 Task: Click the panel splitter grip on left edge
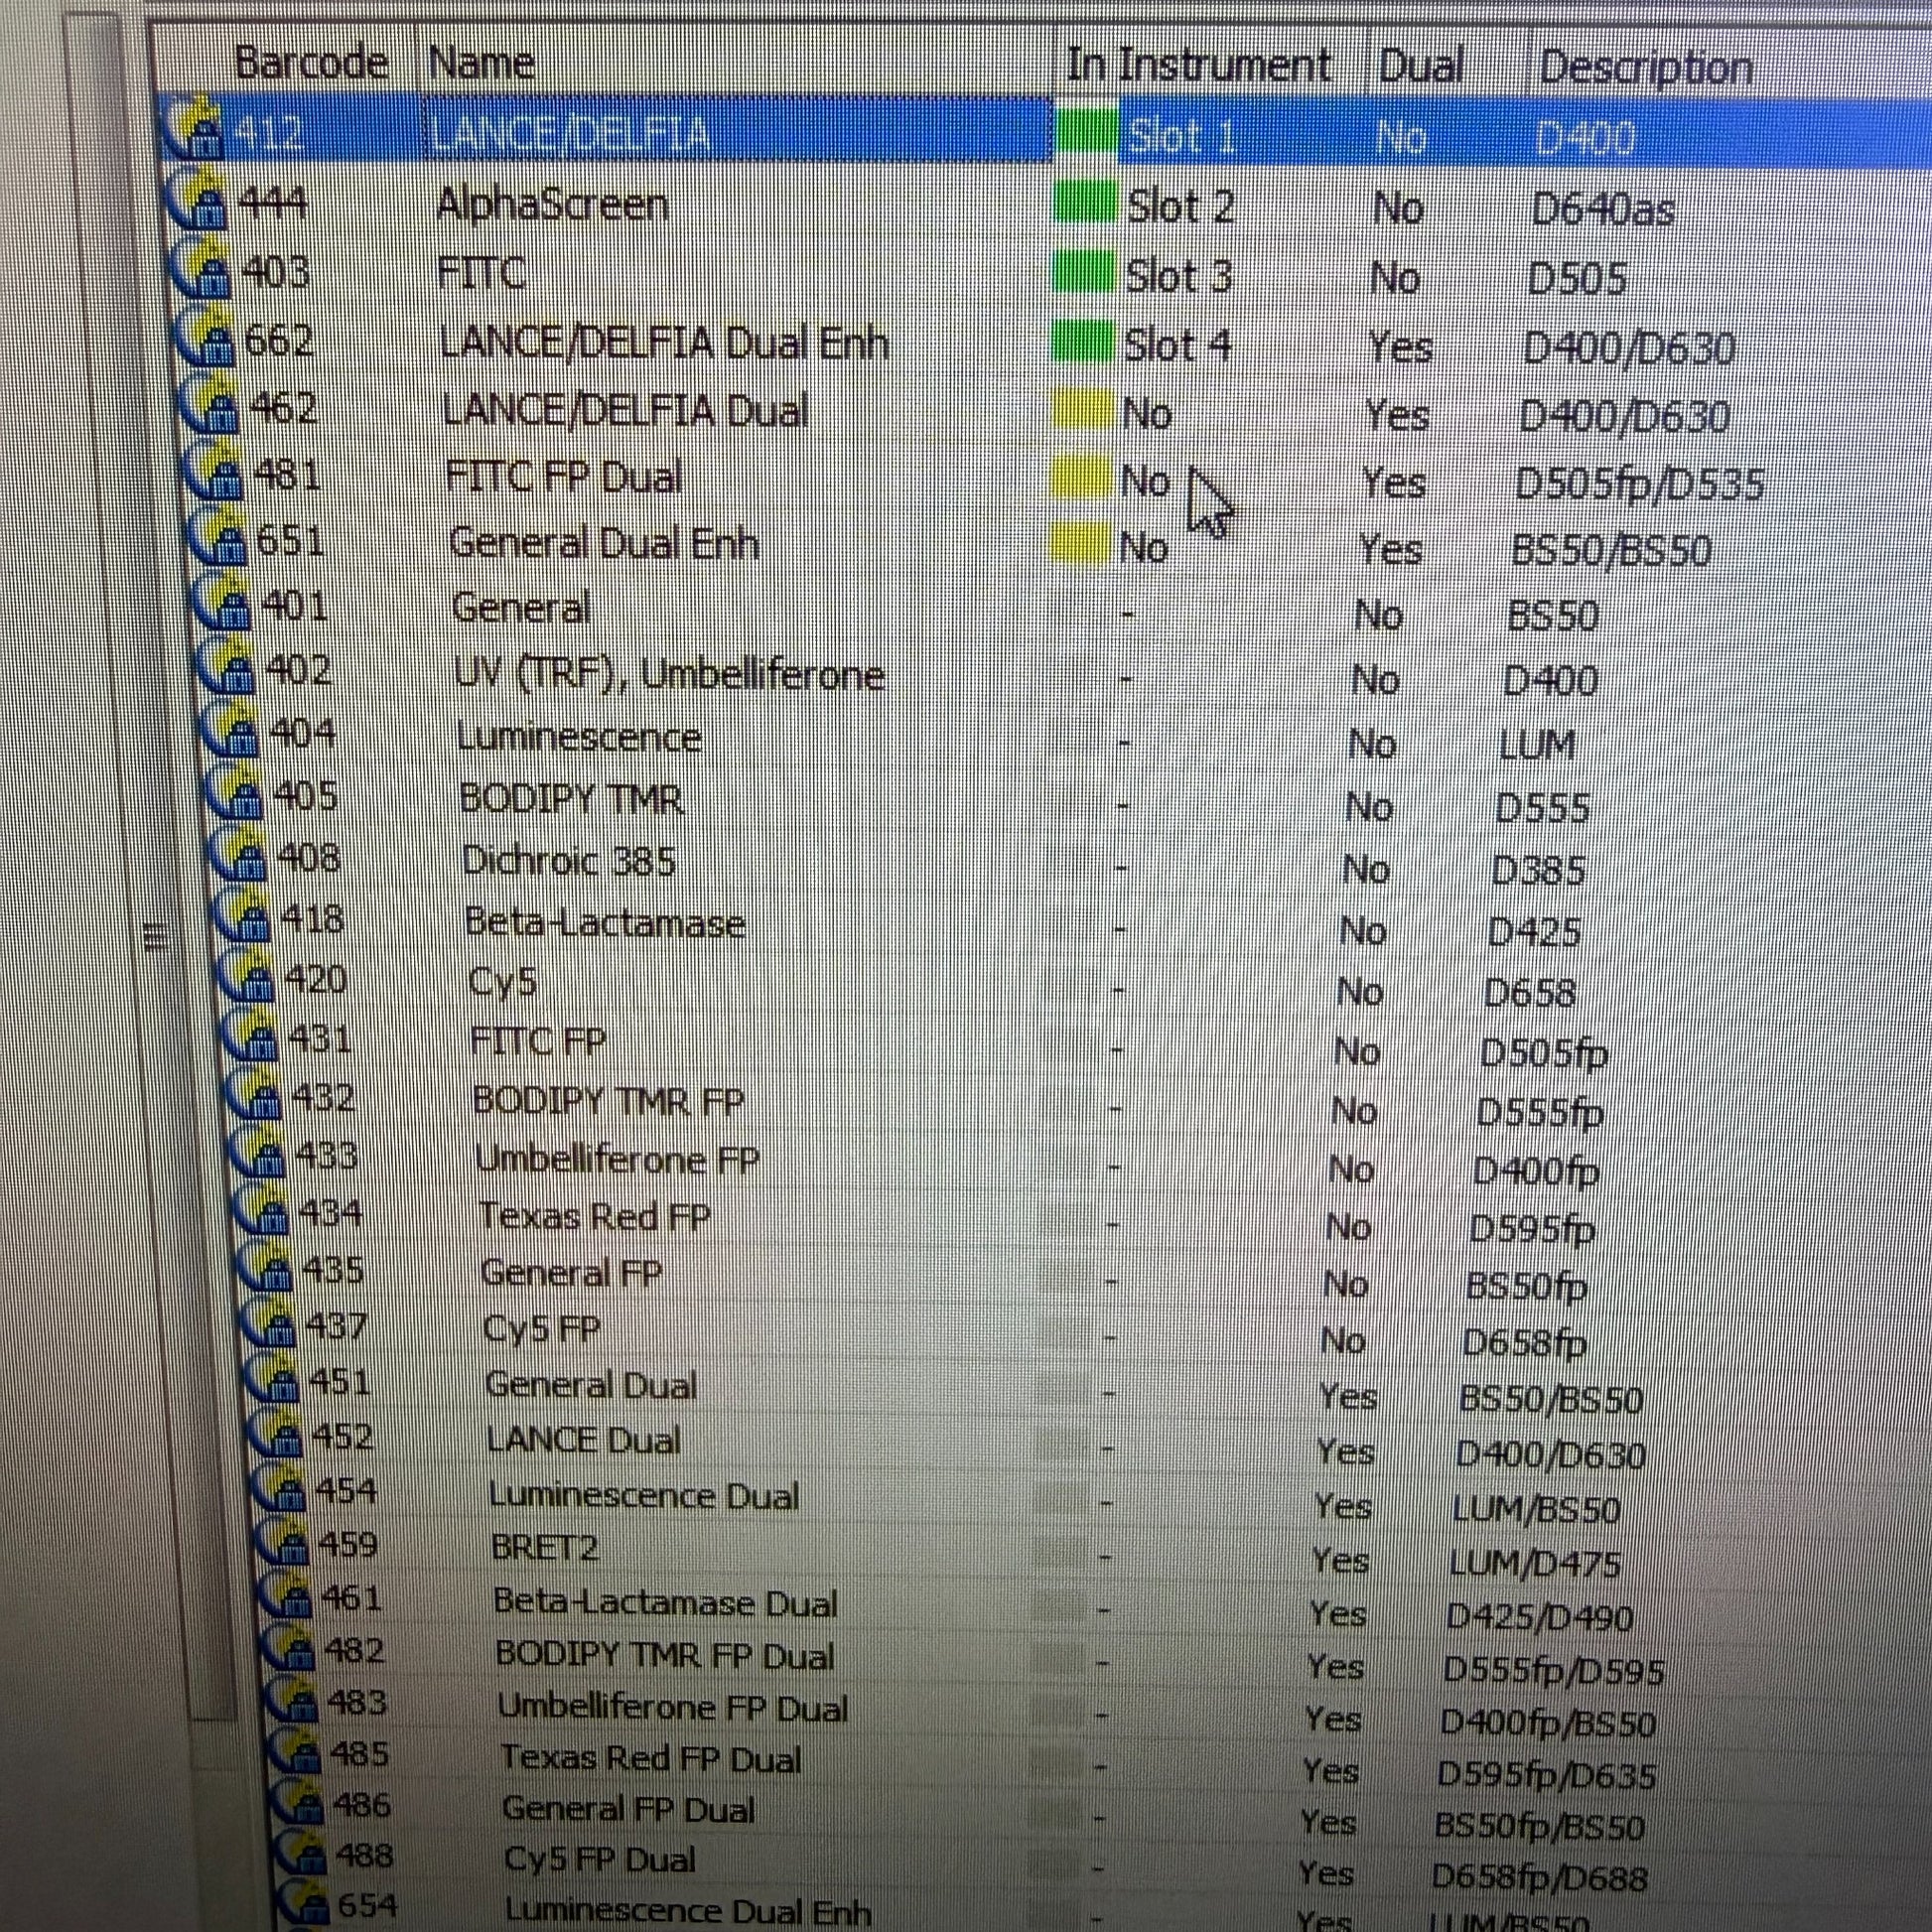(x=155, y=937)
